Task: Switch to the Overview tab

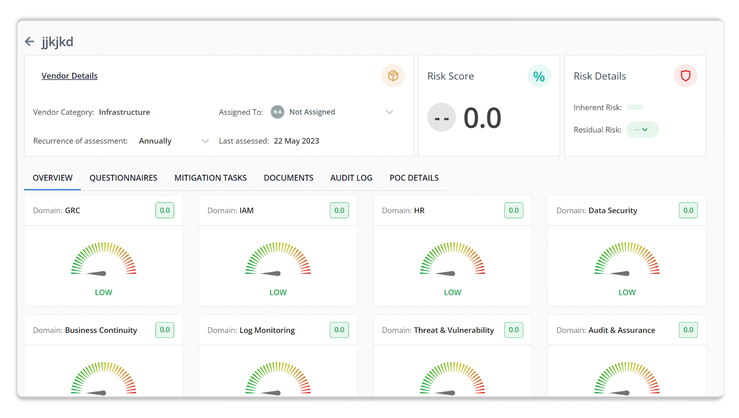Action: (52, 178)
